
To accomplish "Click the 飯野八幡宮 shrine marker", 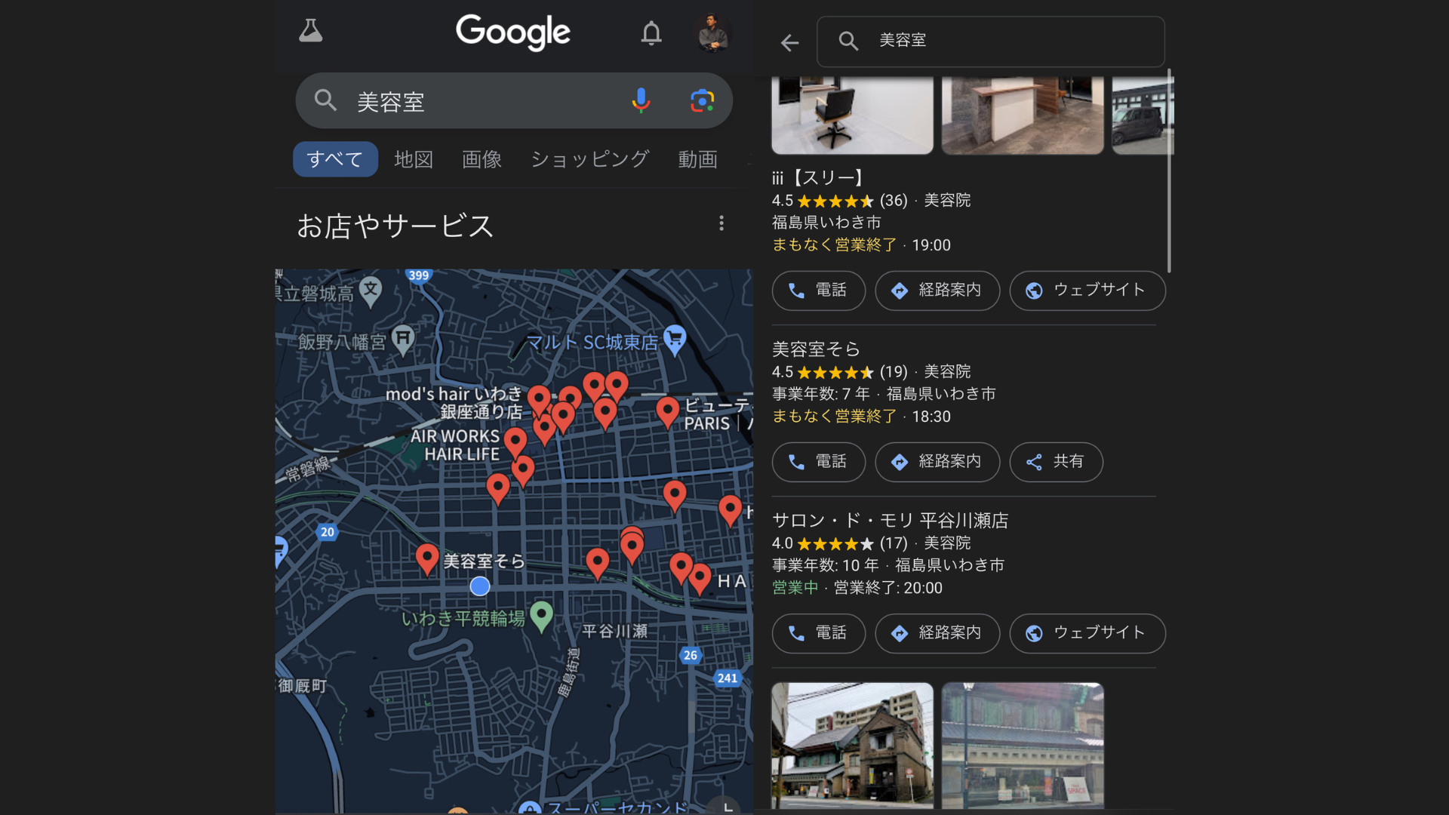I will [x=403, y=340].
